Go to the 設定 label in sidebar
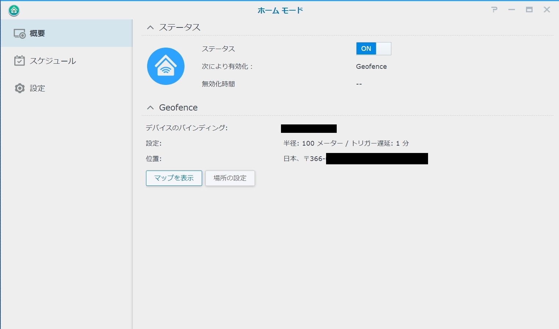The width and height of the screenshot is (559, 329). (x=37, y=88)
